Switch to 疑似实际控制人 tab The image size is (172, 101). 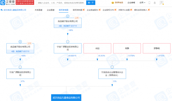141,10
